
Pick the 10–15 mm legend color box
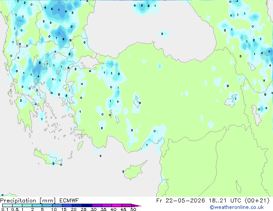tap(57, 205)
